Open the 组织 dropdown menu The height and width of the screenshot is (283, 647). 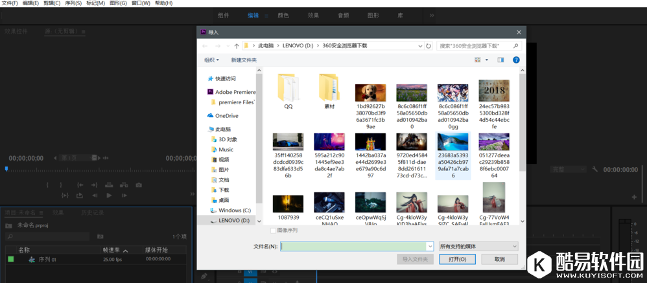(x=212, y=60)
